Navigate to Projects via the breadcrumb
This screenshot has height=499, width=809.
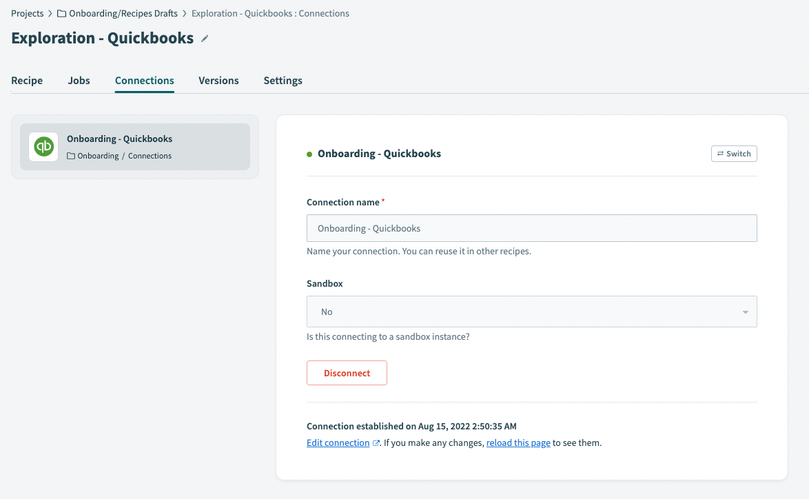click(27, 12)
